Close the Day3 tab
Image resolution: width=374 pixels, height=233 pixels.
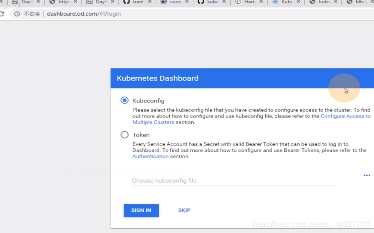point(113,1)
